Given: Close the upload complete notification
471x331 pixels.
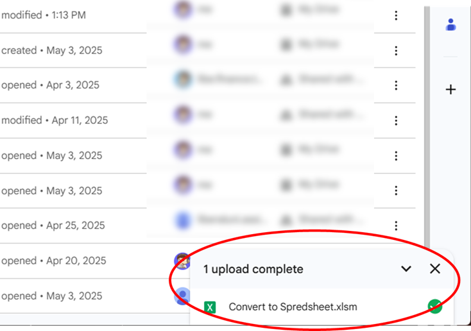Looking at the screenshot, I should coord(435,269).
